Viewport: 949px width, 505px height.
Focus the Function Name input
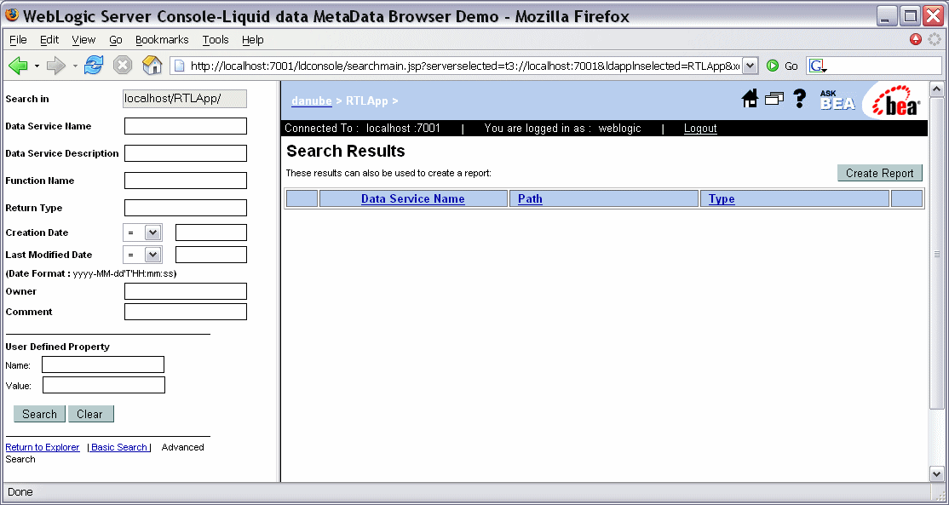(x=186, y=181)
